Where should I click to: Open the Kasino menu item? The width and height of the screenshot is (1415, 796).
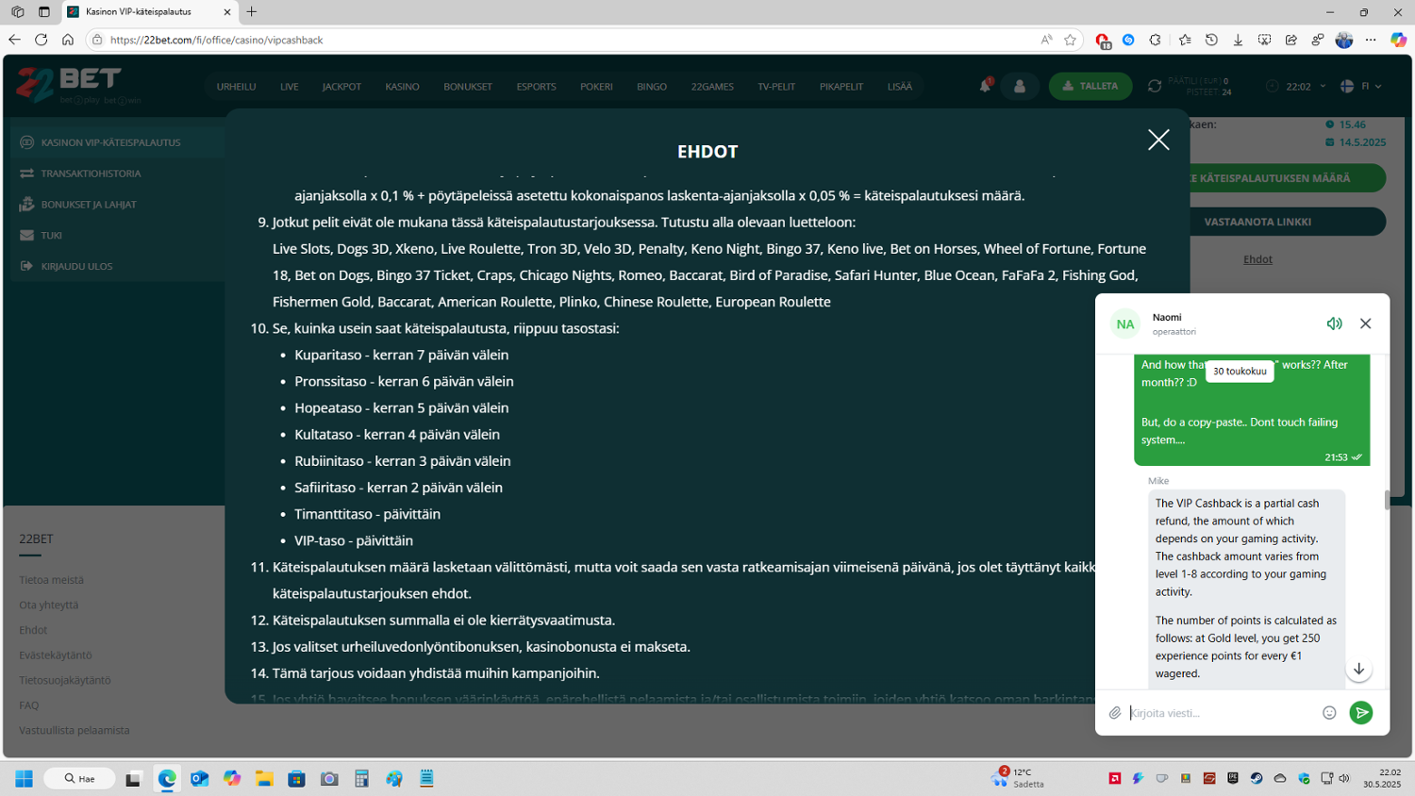click(402, 87)
